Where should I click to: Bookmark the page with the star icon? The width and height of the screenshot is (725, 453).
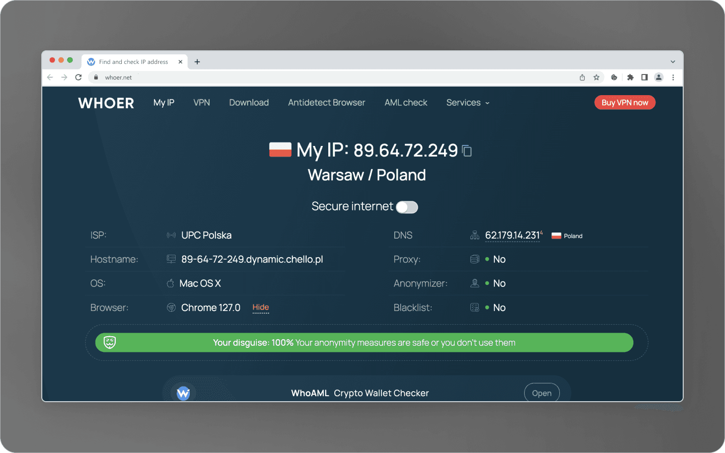[x=597, y=77]
